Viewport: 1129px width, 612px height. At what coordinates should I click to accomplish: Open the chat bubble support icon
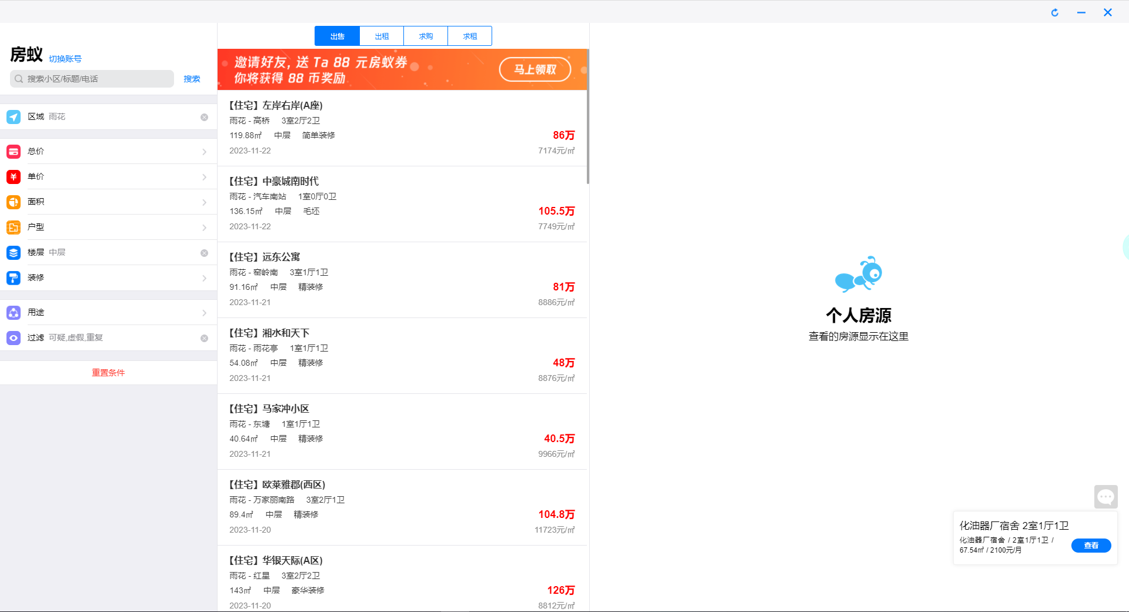[x=1105, y=497]
